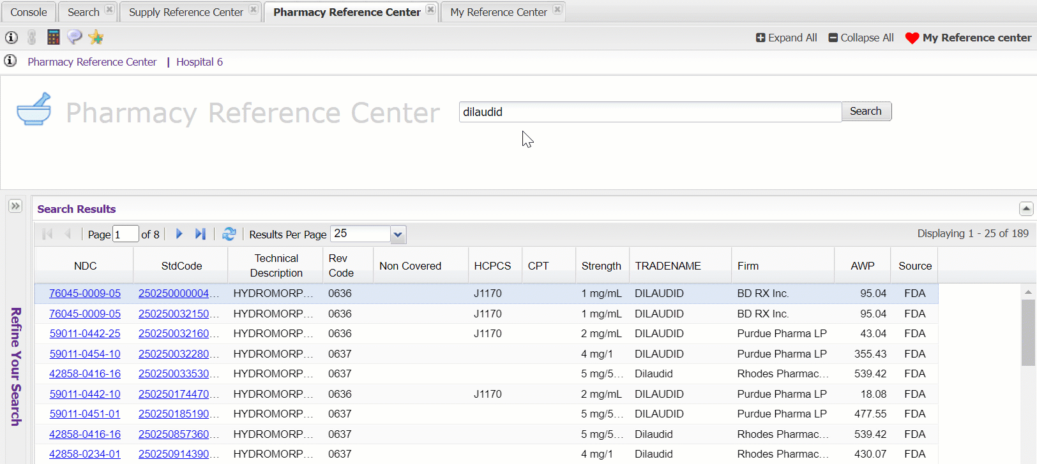
Task: Switch to the Console tab
Action: (29, 12)
